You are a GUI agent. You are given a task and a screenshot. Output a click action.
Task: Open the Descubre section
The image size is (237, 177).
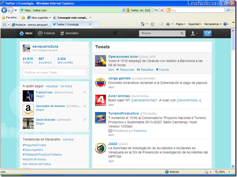69,33
